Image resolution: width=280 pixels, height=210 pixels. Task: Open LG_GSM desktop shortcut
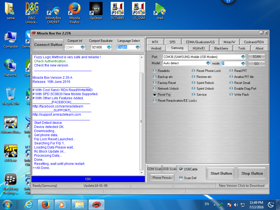(x=139, y=11)
